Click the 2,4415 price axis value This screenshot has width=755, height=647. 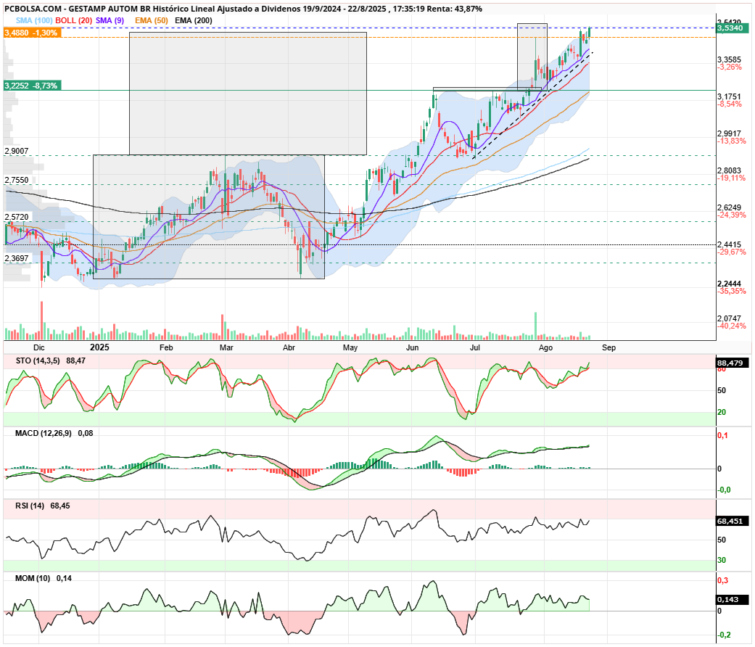729,244
